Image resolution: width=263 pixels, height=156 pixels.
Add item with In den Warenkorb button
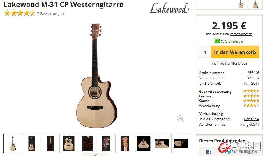(x=235, y=52)
